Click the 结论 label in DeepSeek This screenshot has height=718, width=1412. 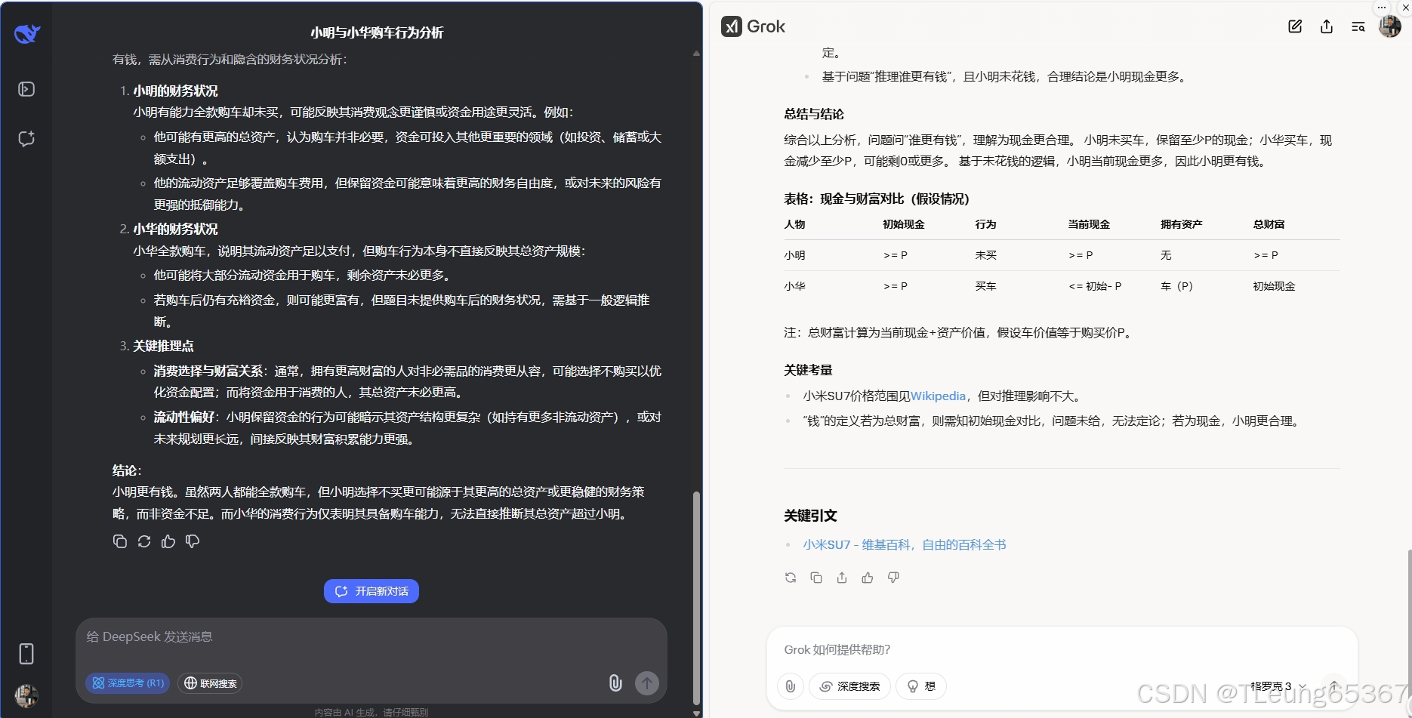[125, 470]
